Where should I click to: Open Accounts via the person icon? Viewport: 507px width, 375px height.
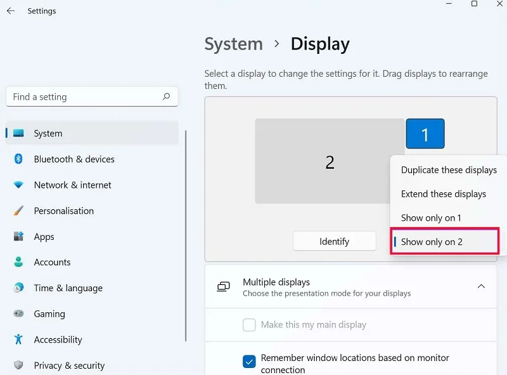(18, 261)
